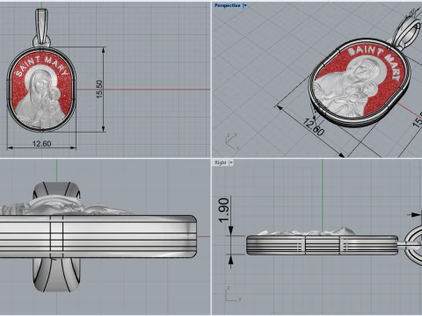Select the 1.90 thickness dimension text
Viewport: 422px width, 316px height.
tap(223, 210)
